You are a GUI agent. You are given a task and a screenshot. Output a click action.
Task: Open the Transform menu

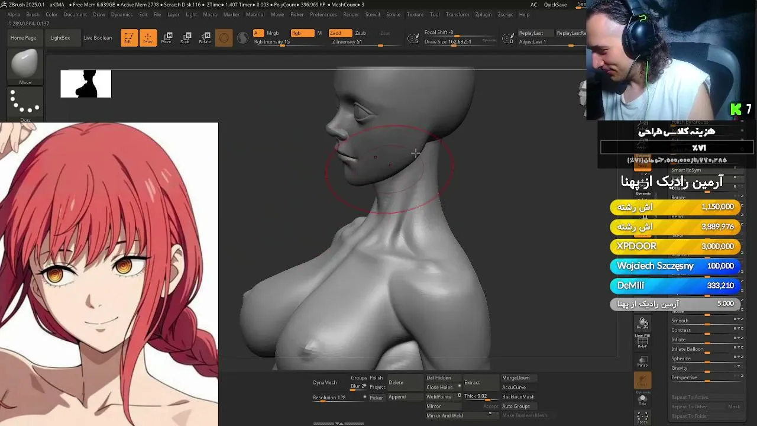coord(457,14)
